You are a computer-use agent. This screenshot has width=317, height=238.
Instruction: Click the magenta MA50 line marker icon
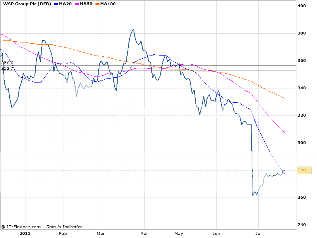[76, 4]
